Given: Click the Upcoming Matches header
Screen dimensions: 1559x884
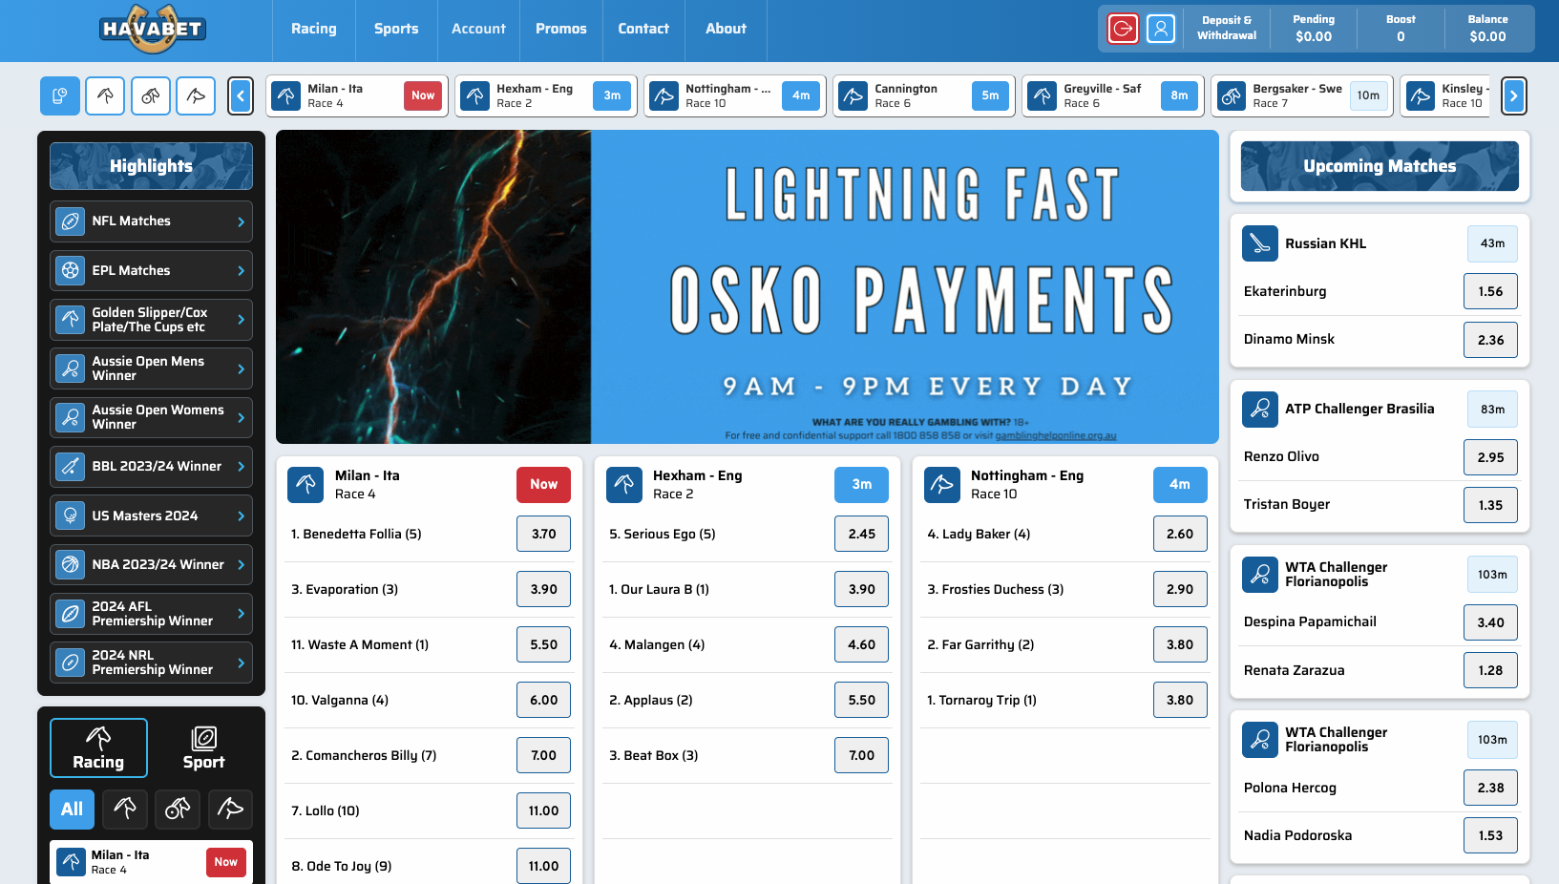Looking at the screenshot, I should (x=1380, y=166).
